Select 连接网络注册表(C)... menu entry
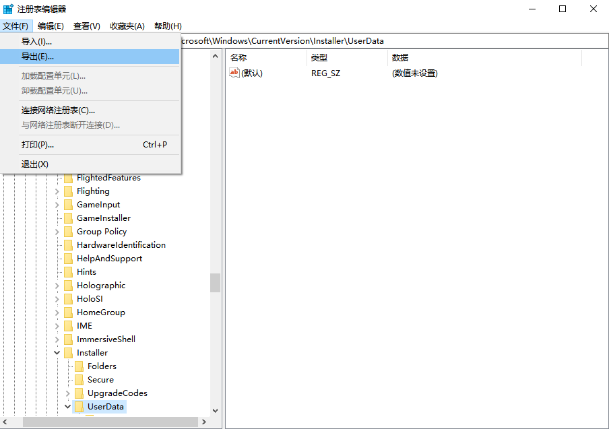Screen dimensions: 609x429 [58, 110]
